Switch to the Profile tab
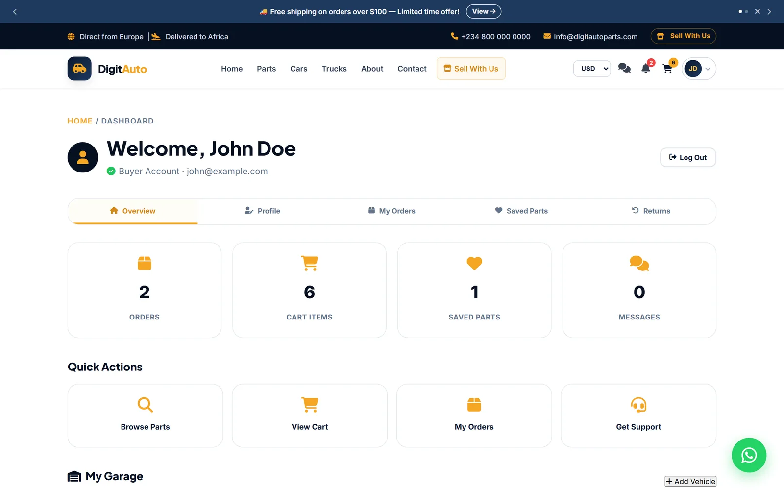The image size is (784, 490). pos(262,211)
